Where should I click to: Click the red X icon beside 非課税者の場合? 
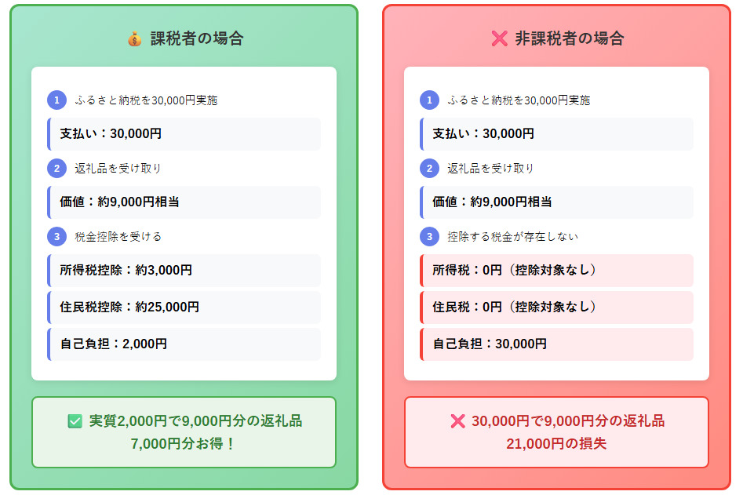[x=499, y=38]
